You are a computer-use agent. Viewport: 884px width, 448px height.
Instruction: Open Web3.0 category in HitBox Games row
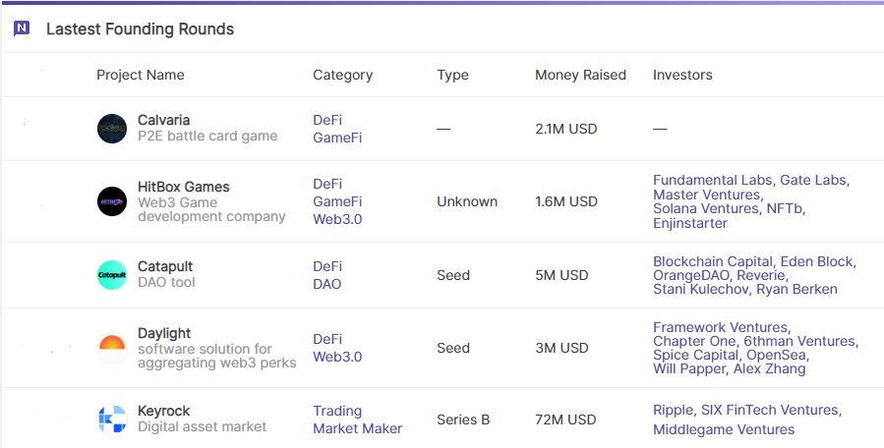click(337, 219)
